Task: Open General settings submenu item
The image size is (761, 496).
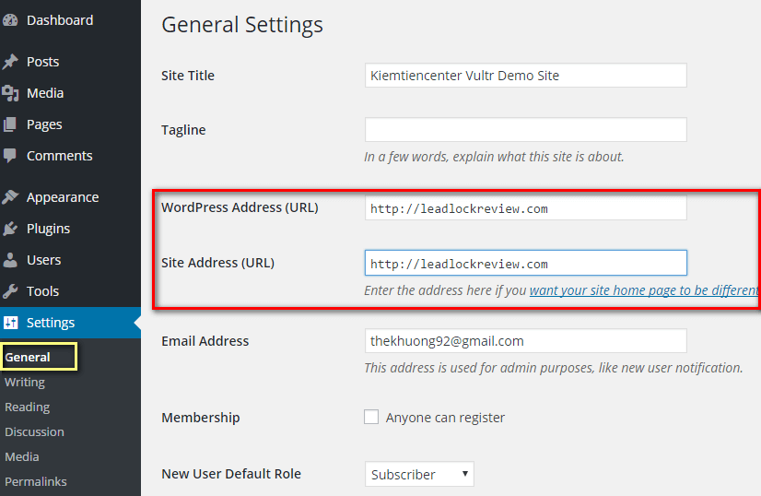Action: click(28, 357)
